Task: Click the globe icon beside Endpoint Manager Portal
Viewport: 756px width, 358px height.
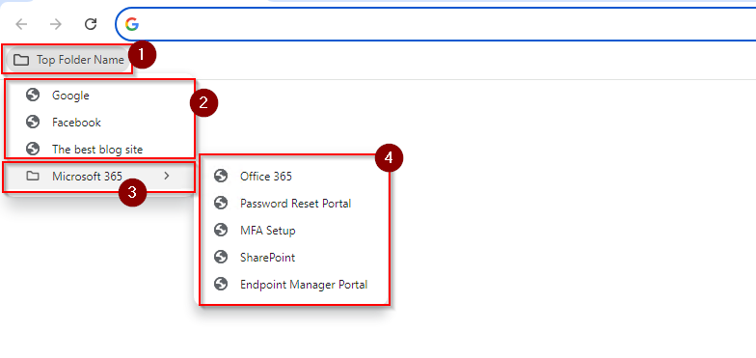Action: (x=221, y=284)
